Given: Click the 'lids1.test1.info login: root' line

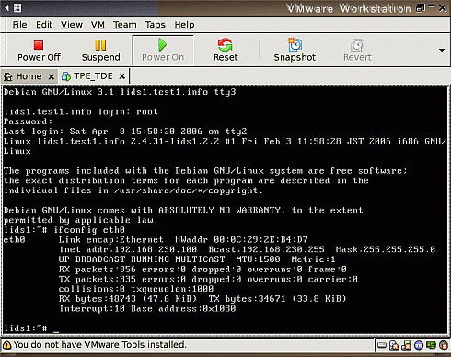Looking at the screenshot, I should pyautogui.click(x=81, y=111).
